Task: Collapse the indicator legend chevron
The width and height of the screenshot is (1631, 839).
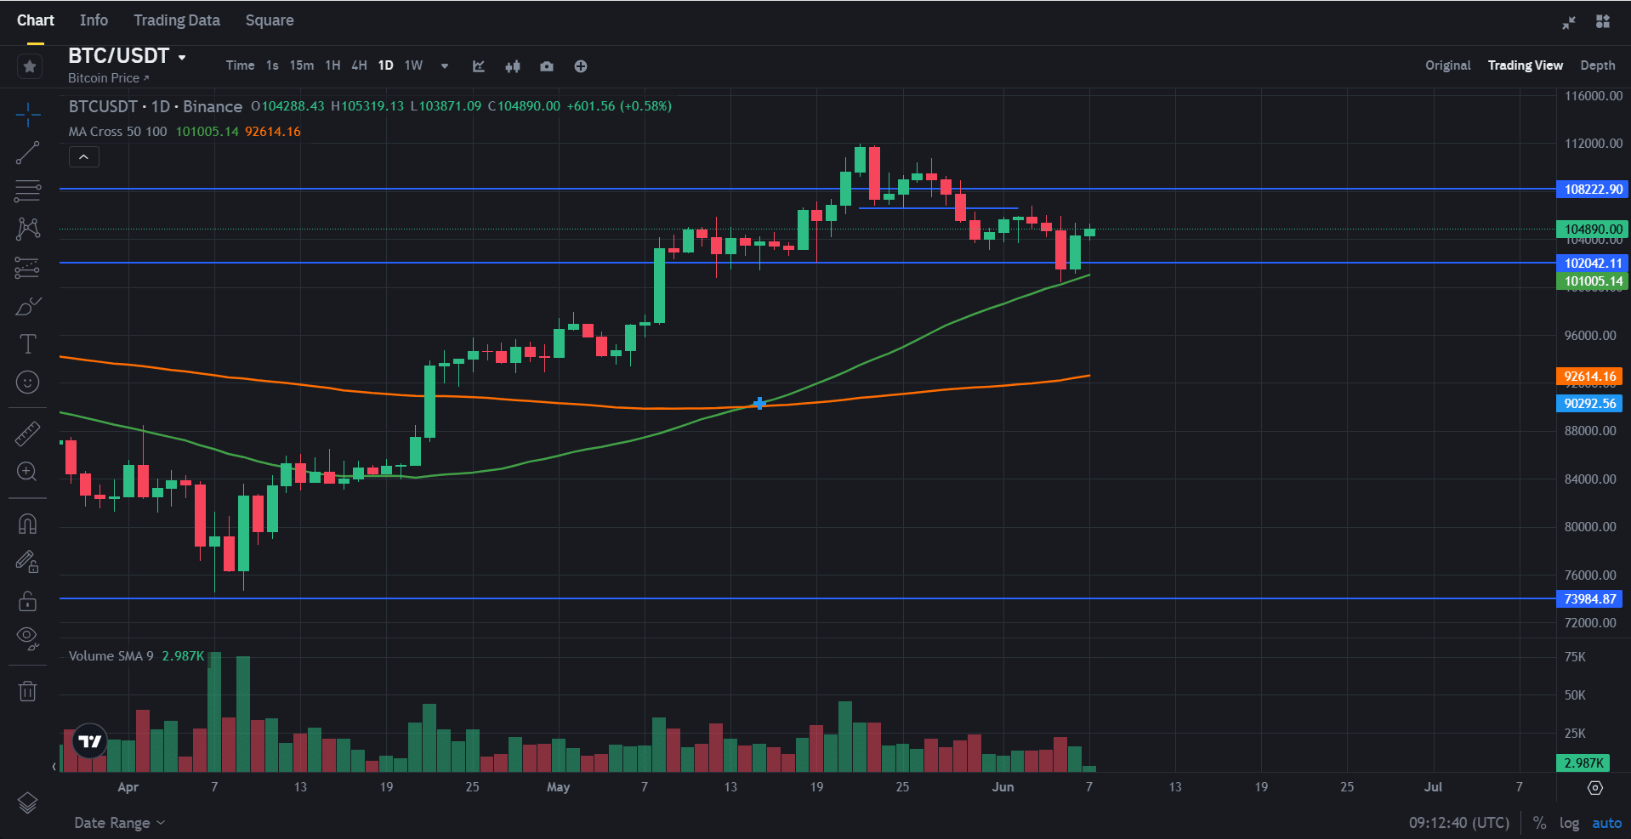Action: (x=84, y=157)
